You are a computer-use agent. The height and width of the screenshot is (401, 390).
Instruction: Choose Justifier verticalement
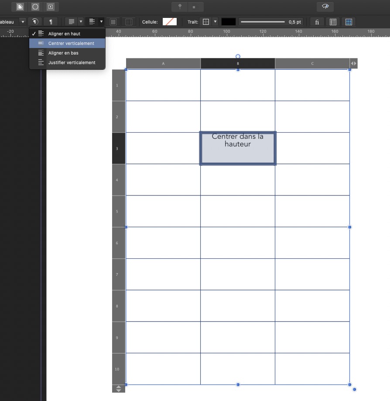click(x=67, y=62)
